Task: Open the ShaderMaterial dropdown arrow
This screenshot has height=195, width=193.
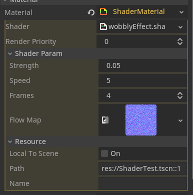Action: tap(181, 12)
